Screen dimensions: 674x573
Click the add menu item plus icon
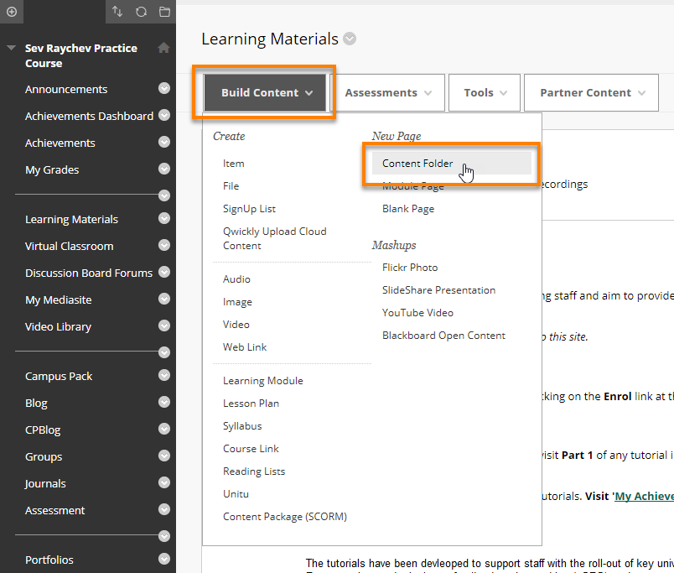11,12
